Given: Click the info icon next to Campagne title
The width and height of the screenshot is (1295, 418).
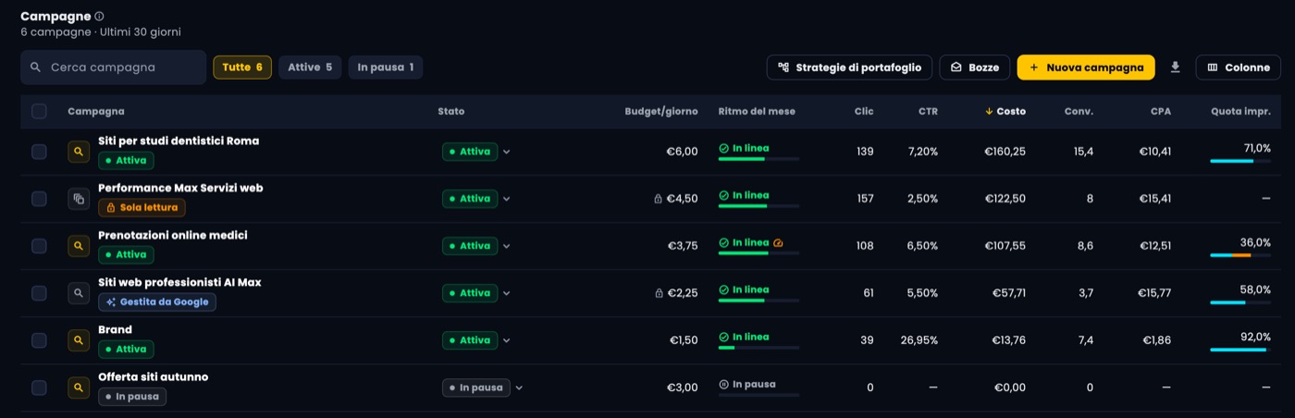Looking at the screenshot, I should pyautogui.click(x=99, y=17).
